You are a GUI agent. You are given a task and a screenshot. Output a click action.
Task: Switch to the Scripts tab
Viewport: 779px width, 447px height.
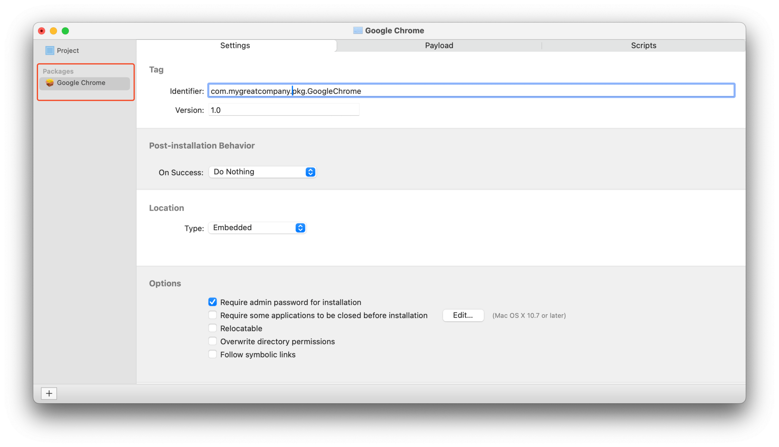643,46
